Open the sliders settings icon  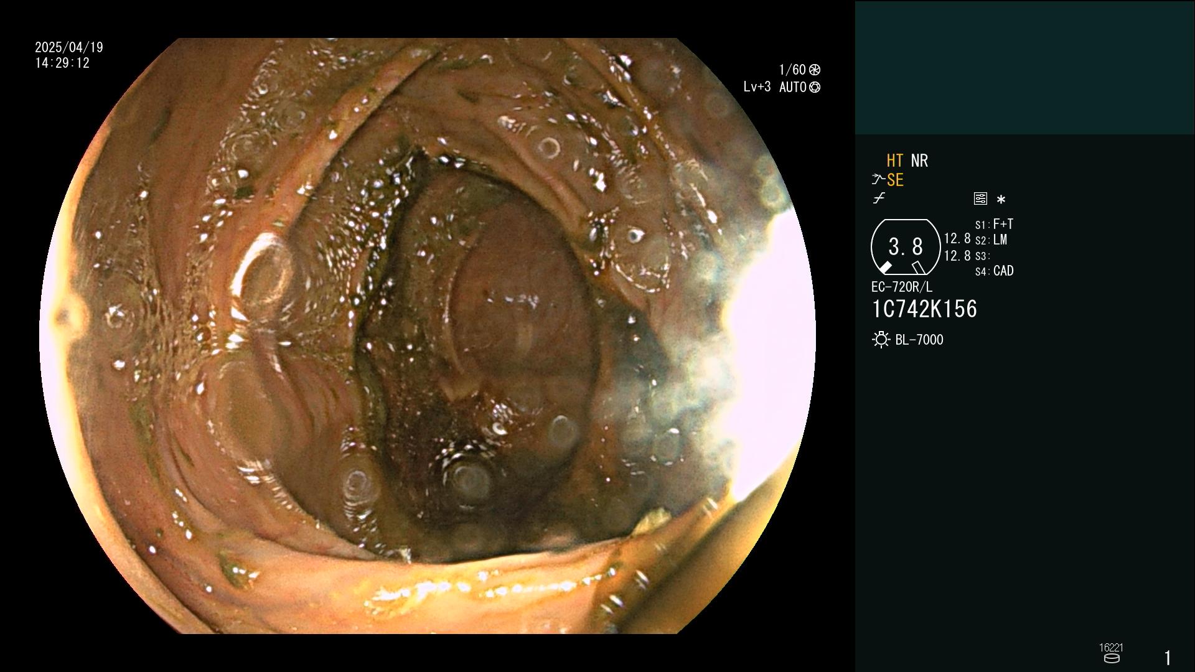point(980,198)
